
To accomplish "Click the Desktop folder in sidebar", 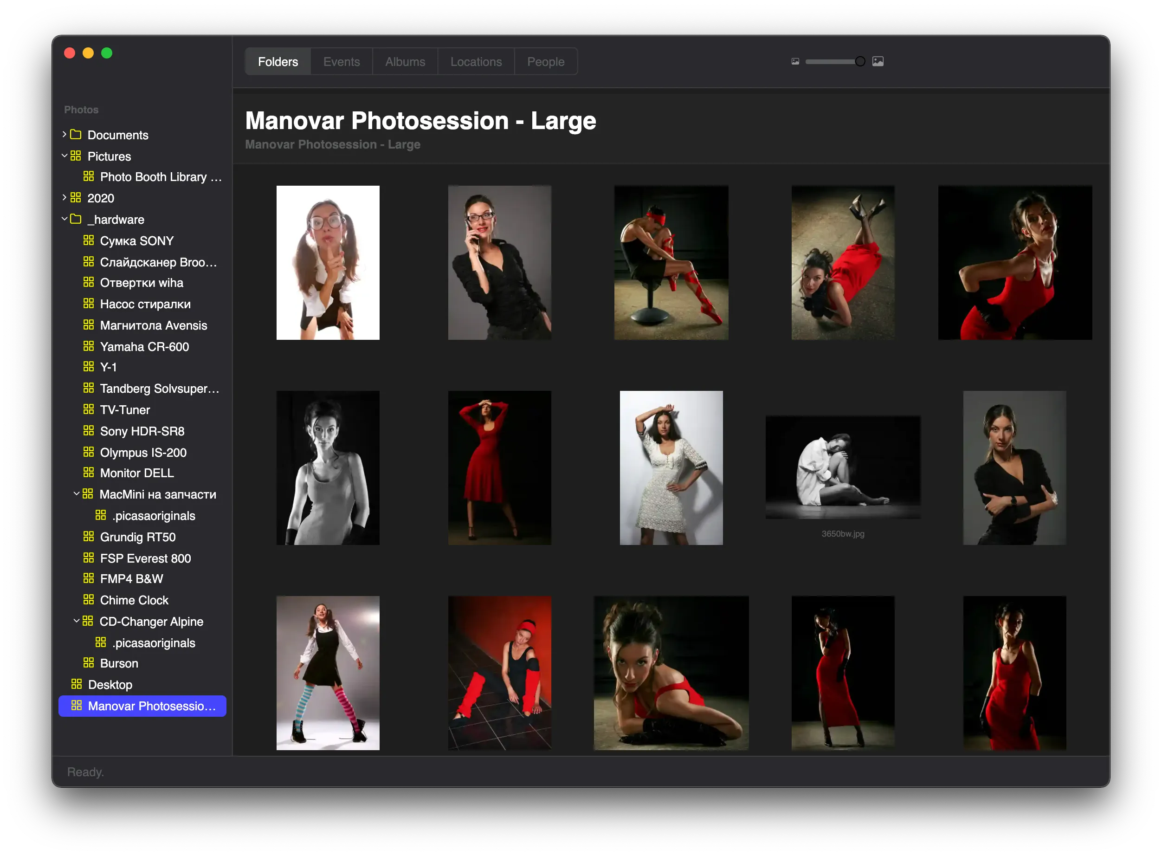I will point(109,684).
